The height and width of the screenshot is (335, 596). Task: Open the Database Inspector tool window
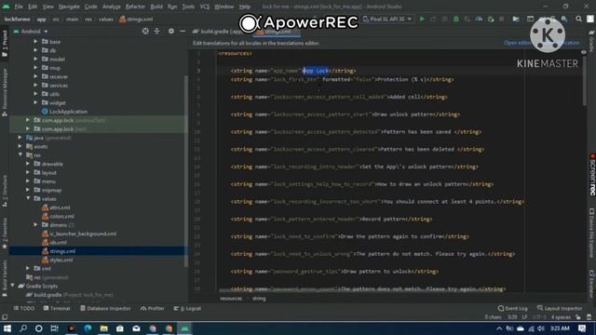coord(105,308)
